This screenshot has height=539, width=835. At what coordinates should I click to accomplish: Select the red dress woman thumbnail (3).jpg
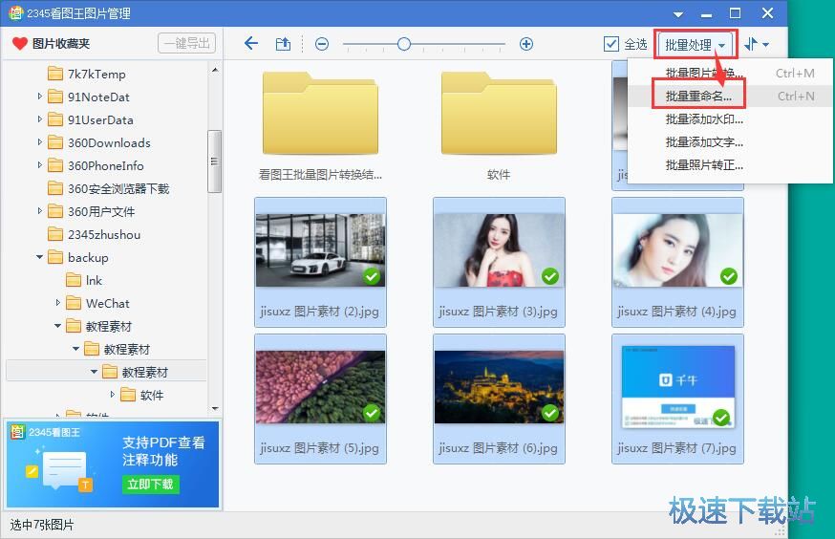pyautogui.click(x=499, y=250)
